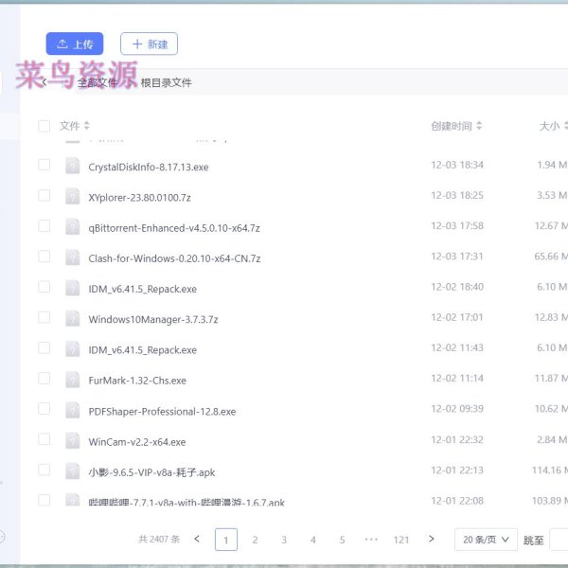Click the 12-03 18:34 creation time
Image resolution: width=568 pixels, height=568 pixels.
457,165
